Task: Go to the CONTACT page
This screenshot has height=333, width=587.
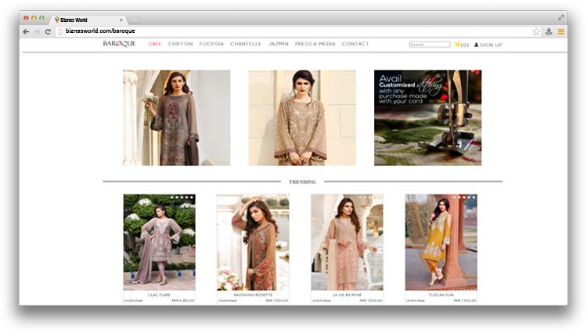Action: [x=355, y=44]
